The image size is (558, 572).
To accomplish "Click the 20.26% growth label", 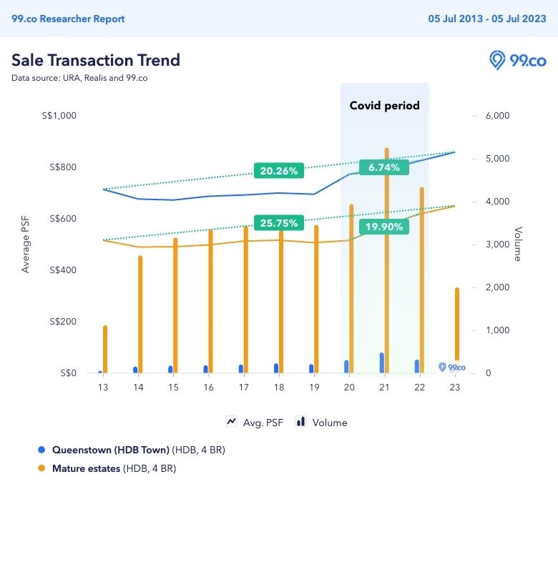I will (x=279, y=170).
